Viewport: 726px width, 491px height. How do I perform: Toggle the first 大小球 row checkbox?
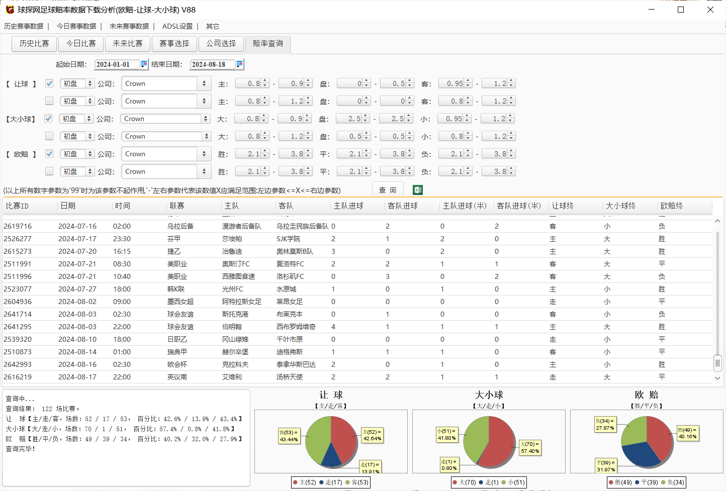(x=48, y=119)
